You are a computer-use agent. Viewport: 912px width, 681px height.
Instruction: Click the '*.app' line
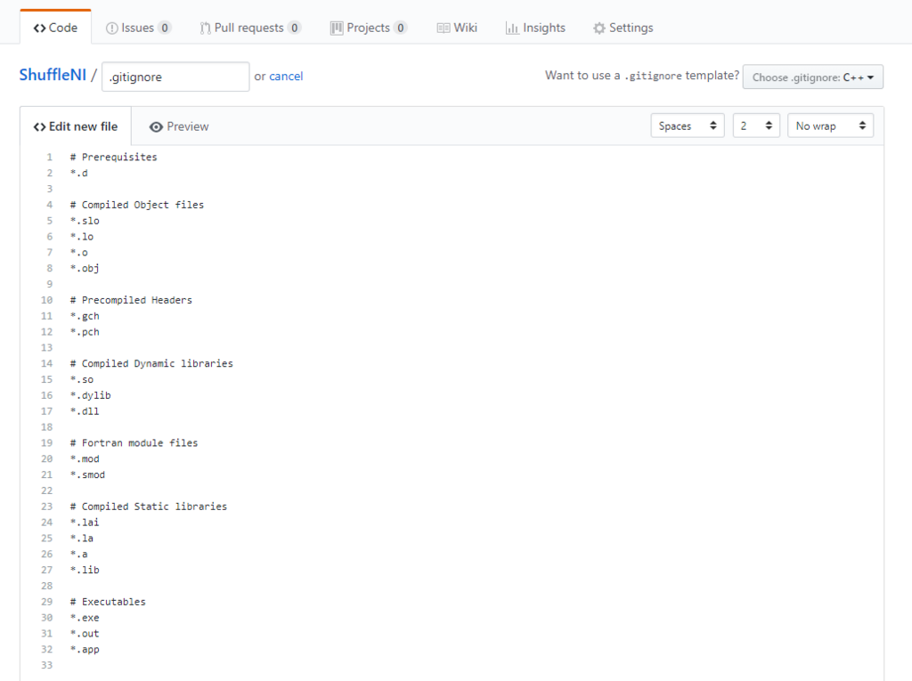85,649
